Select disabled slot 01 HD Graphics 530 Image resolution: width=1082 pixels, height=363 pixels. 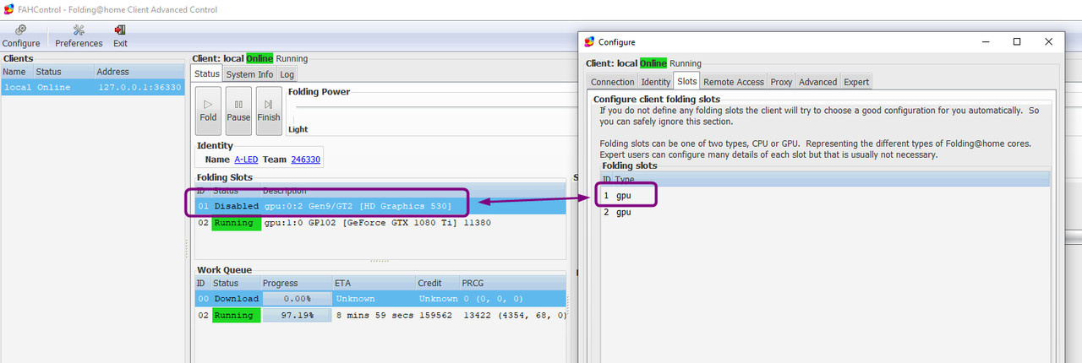(x=380, y=206)
